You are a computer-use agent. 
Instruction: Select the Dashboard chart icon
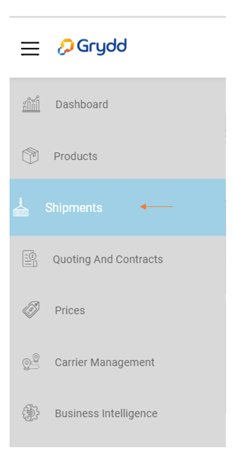[31, 104]
